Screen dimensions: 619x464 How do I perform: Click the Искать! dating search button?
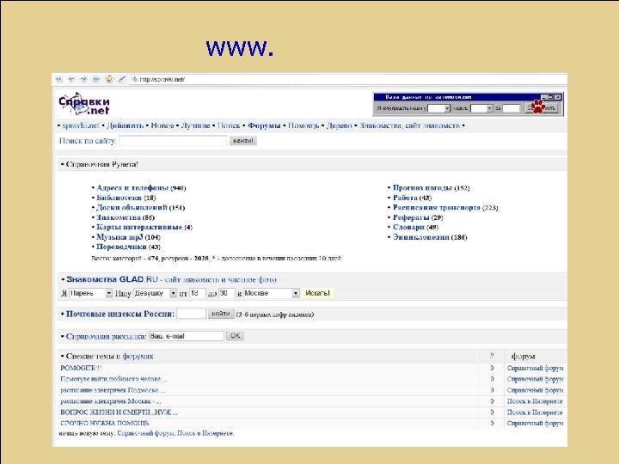click(318, 293)
